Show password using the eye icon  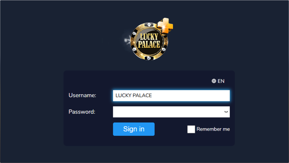tap(226, 112)
